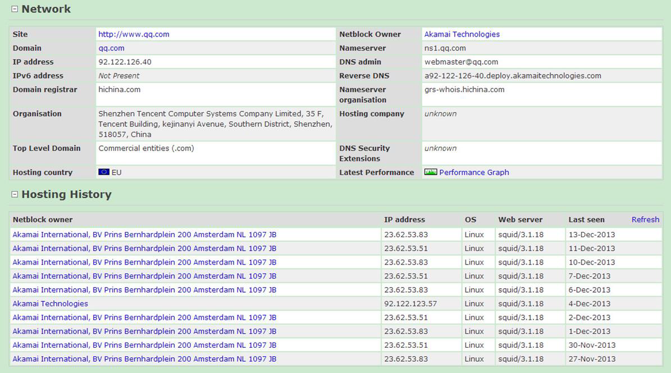Select 'Commercial entities (.com)' value
This screenshot has width=671, height=373.
(147, 148)
